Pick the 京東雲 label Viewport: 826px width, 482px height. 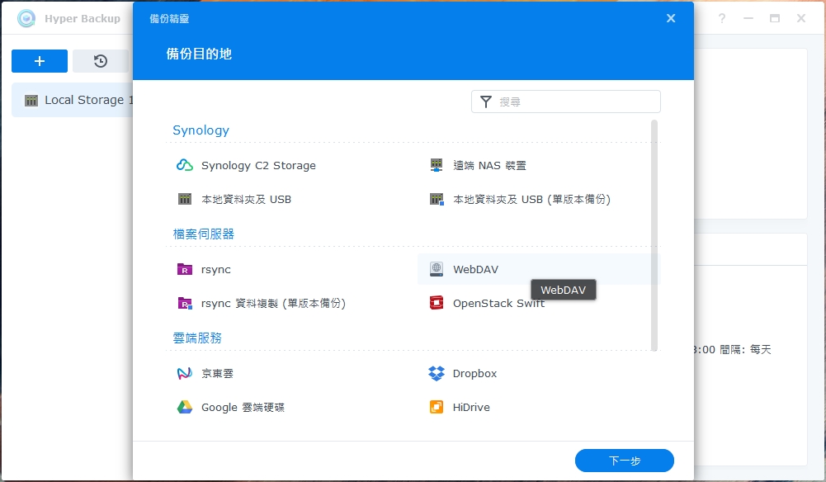pyautogui.click(x=217, y=374)
